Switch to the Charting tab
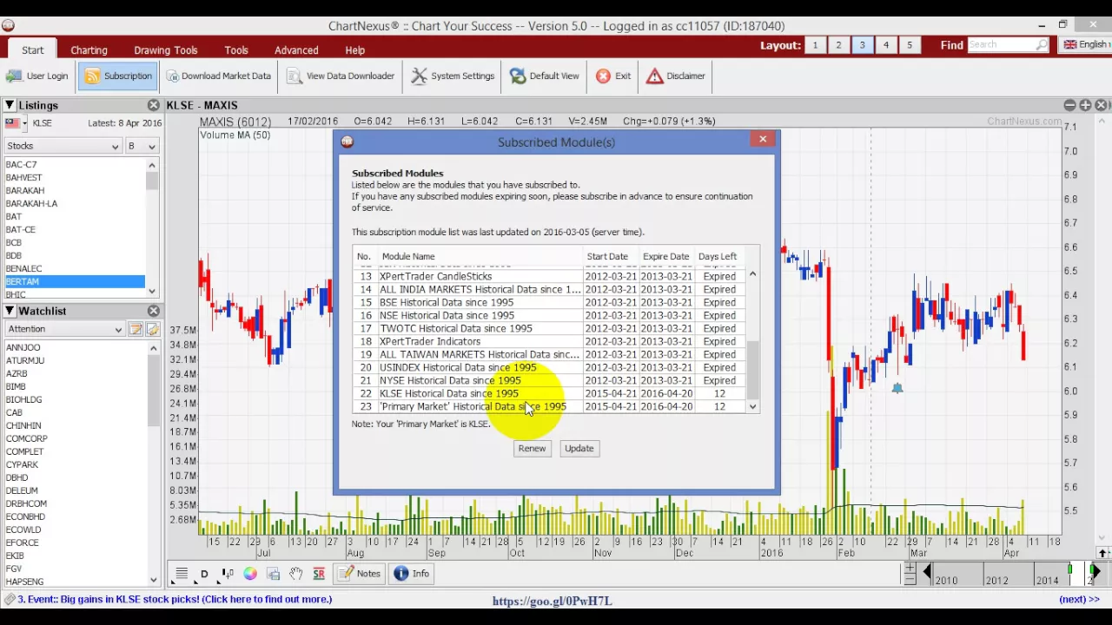The image size is (1112, 625). pyautogui.click(x=89, y=50)
